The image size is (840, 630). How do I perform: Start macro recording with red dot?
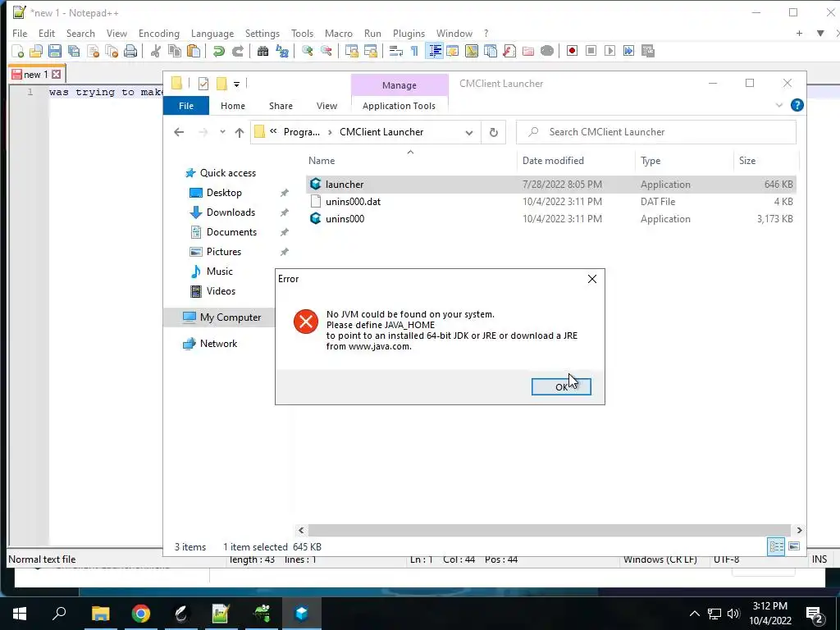click(572, 51)
